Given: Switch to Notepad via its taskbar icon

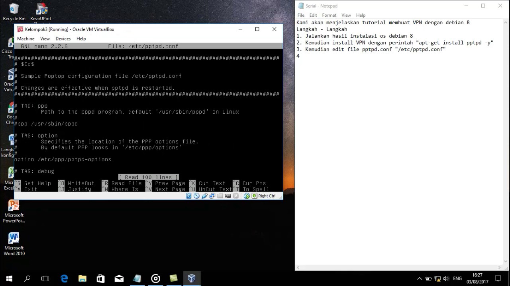Looking at the screenshot, I should tap(137, 278).
